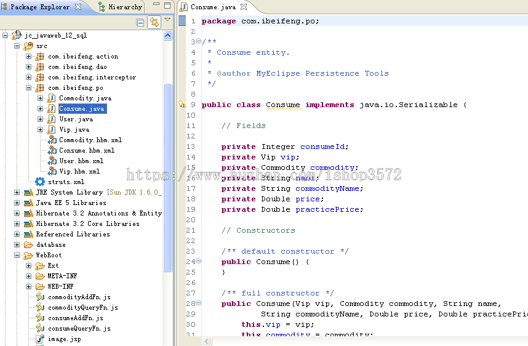This screenshot has width=528, height=346.
Task: Expand the Vip.java file node
Action: click(40, 129)
